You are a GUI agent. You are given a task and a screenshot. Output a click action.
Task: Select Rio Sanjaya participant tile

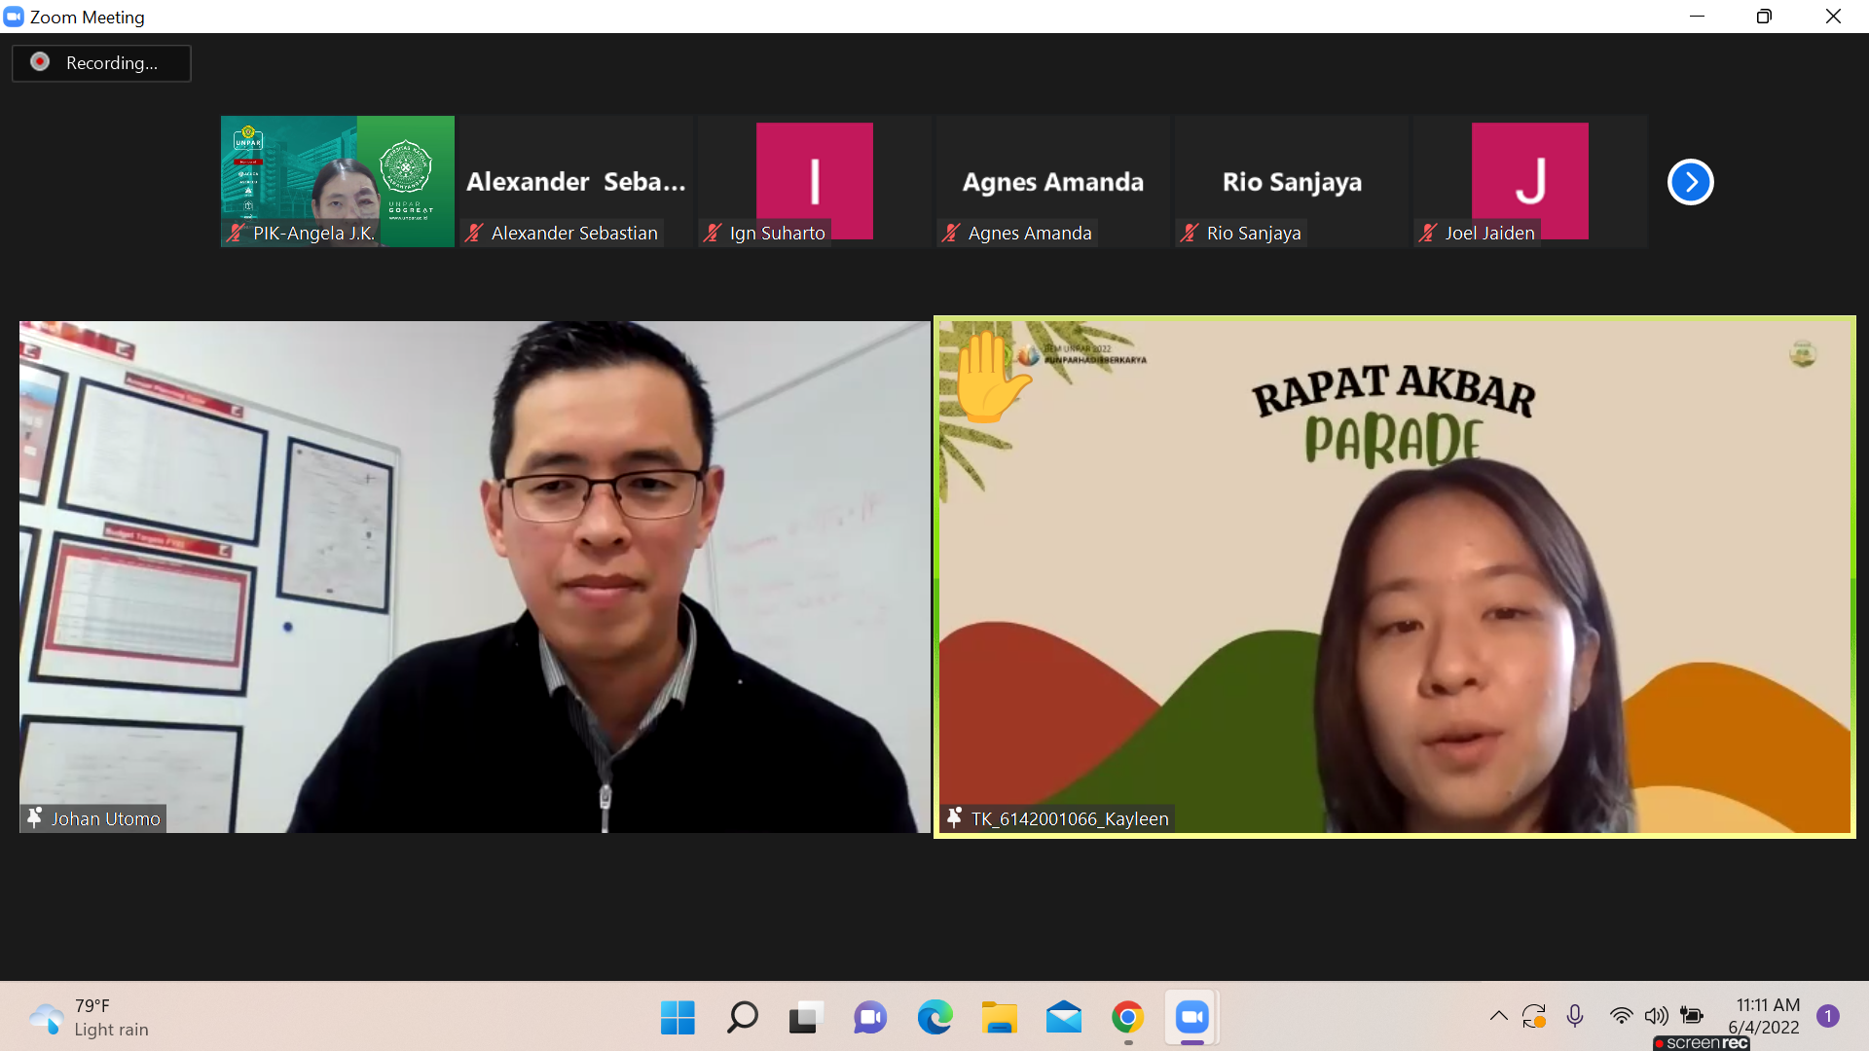point(1291,182)
